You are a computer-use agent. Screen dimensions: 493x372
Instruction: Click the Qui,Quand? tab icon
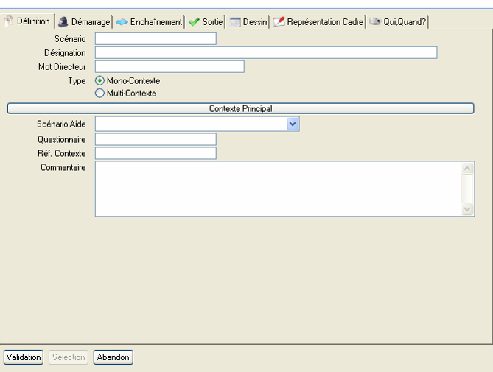[375, 22]
